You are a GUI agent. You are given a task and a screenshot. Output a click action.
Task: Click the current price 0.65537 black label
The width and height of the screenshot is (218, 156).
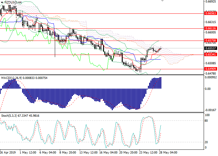[210, 48]
